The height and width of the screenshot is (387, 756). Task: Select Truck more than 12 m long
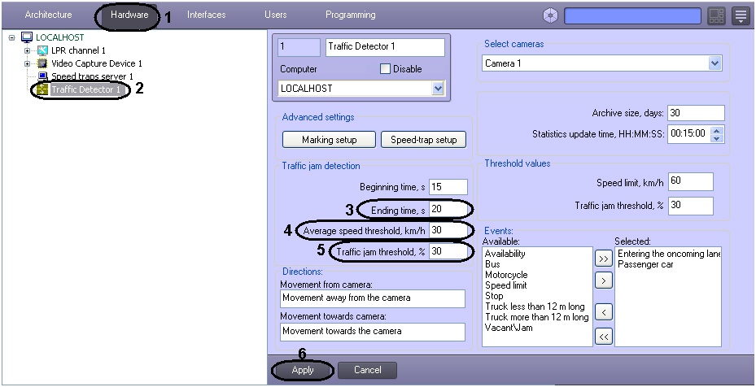coord(536,317)
